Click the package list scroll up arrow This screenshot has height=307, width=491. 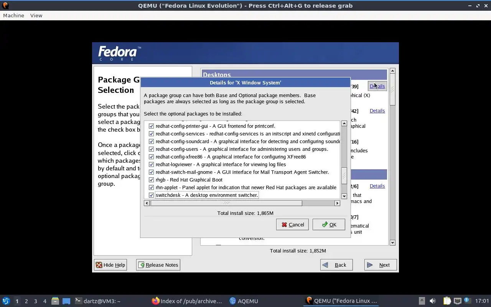[x=344, y=124]
